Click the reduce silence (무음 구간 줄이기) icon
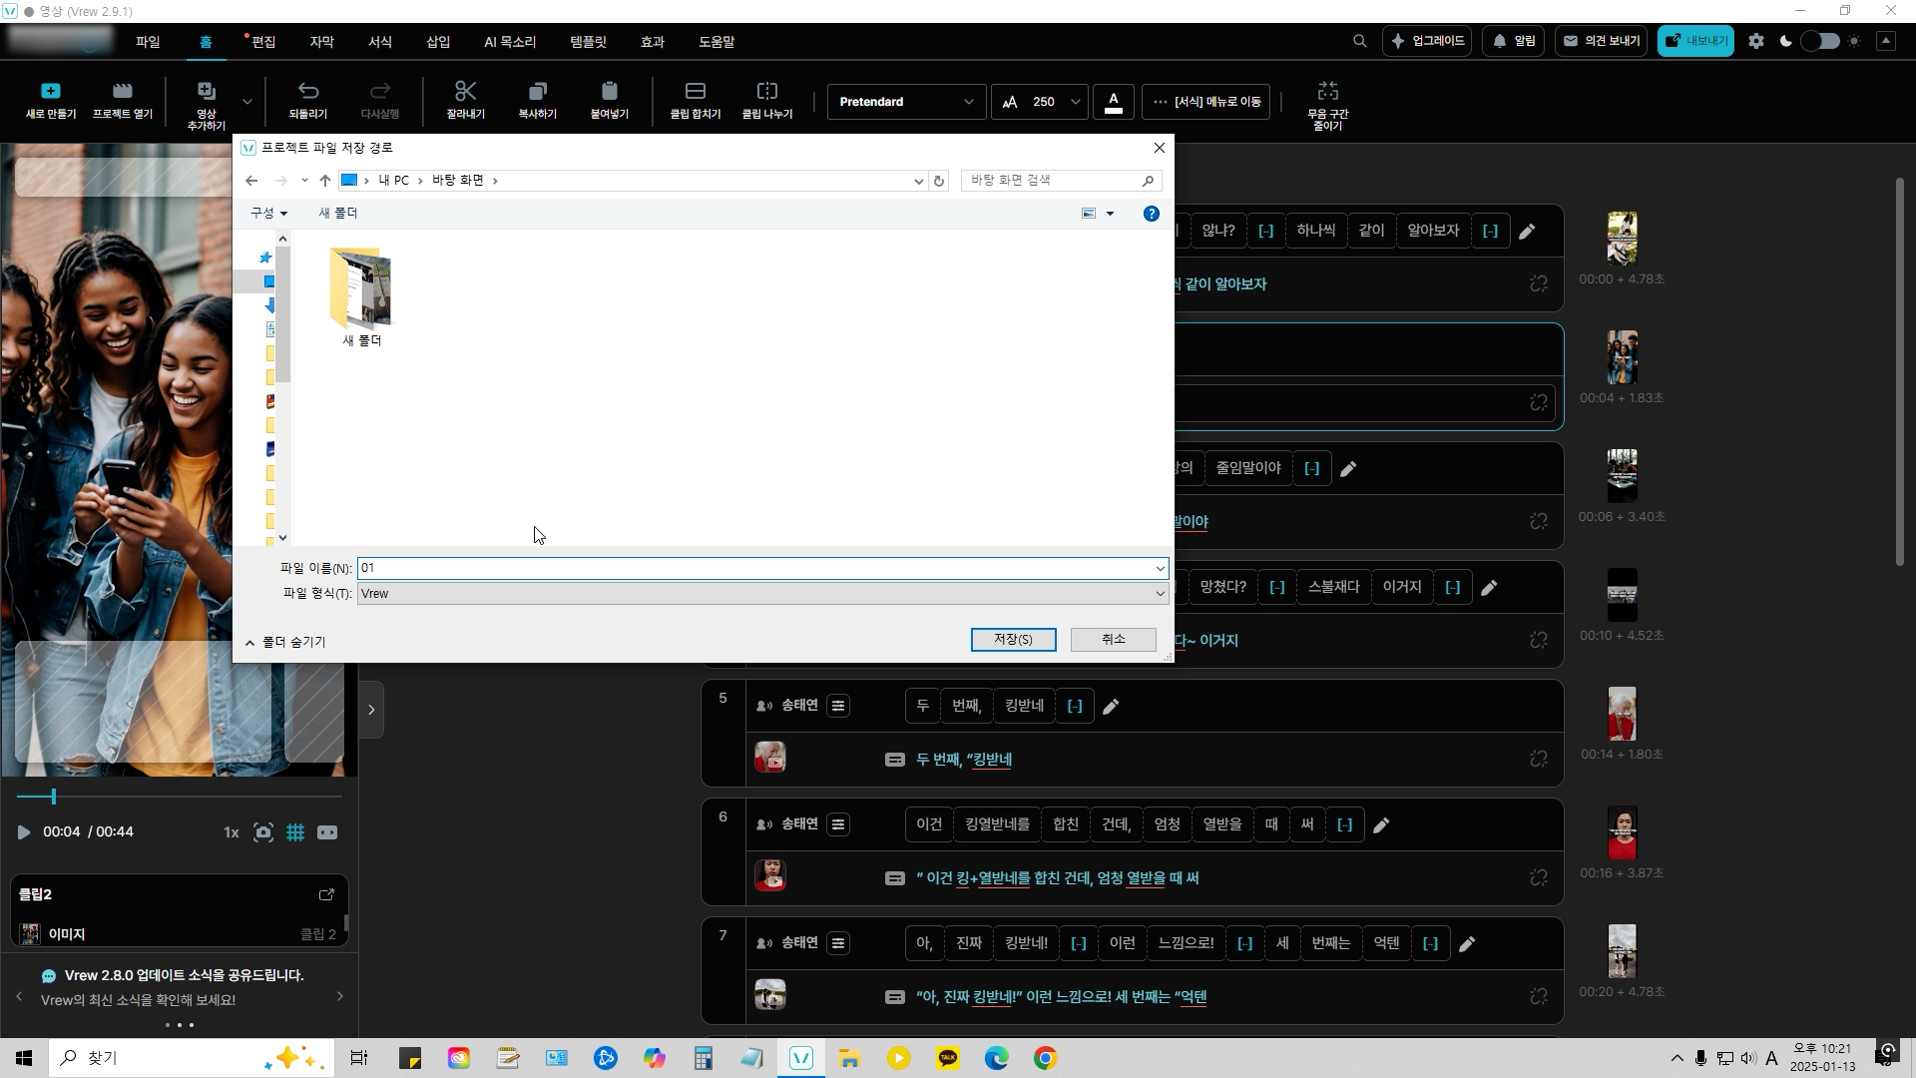 pos(1327,92)
